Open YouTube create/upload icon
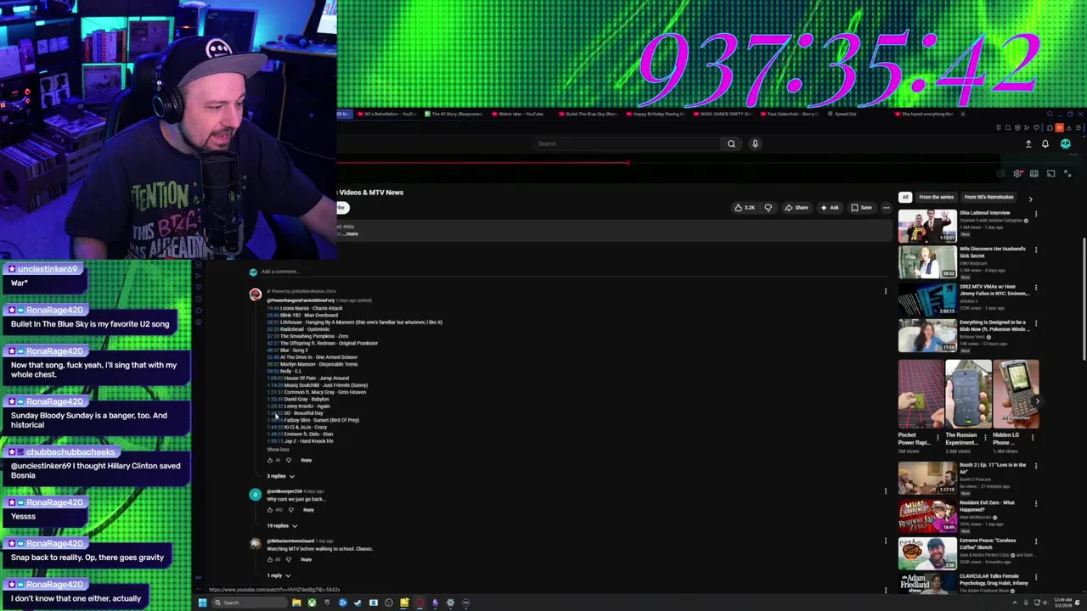 click(x=1028, y=143)
